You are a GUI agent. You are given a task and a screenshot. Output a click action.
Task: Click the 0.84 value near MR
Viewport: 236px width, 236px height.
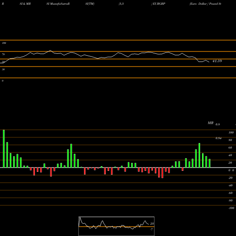tap(219, 138)
